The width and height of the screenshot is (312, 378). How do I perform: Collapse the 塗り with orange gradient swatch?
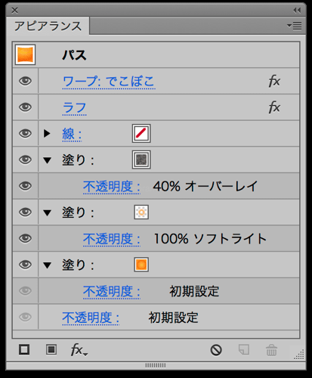47,265
